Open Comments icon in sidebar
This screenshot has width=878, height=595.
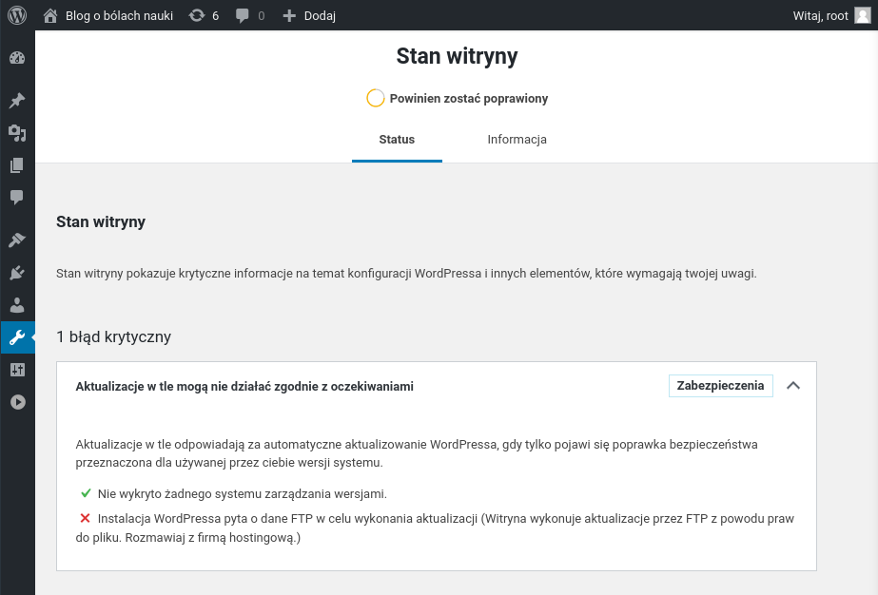pos(17,197)
